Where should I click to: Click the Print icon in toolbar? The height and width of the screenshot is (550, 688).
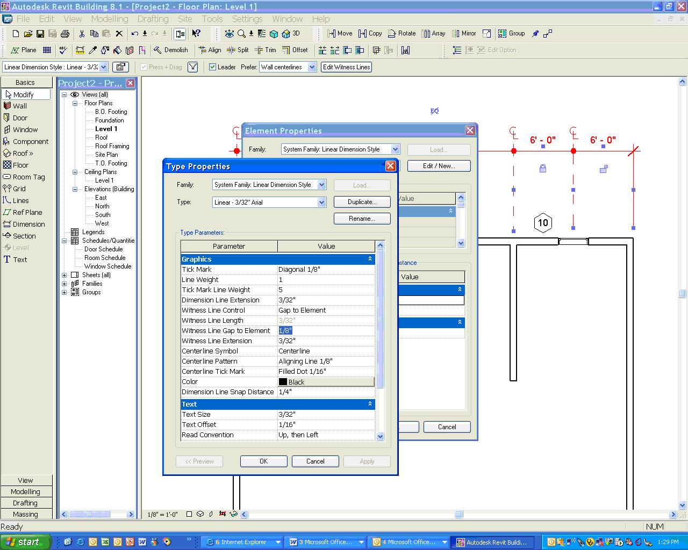tap(65, 34)
